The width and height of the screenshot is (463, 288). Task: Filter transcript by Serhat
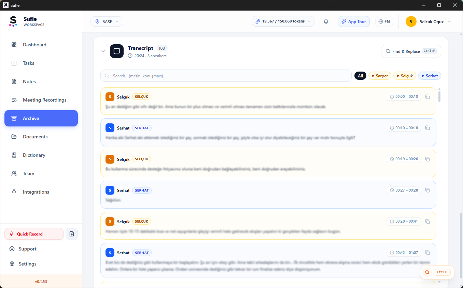click(x=430, y=76)
